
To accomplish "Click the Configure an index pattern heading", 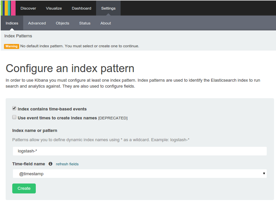I will point(70,68).
